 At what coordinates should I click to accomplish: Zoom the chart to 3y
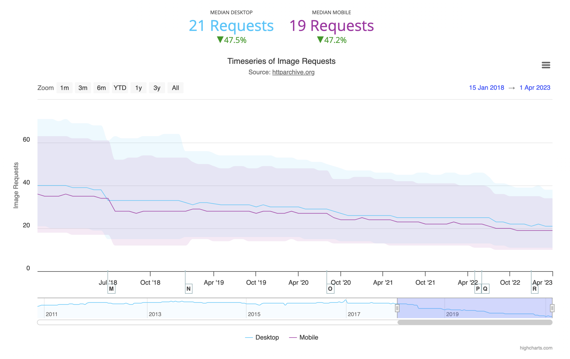click(x=157, y=88)
